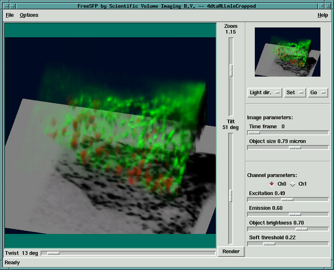334x270 pixels.
Task: Open the Go dropdown menu
Action: pos(318,92)
